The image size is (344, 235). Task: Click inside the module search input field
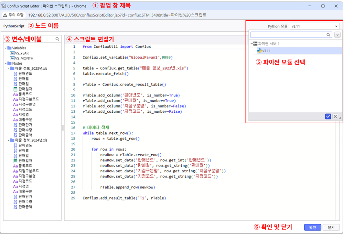click(x=288, y=35)
